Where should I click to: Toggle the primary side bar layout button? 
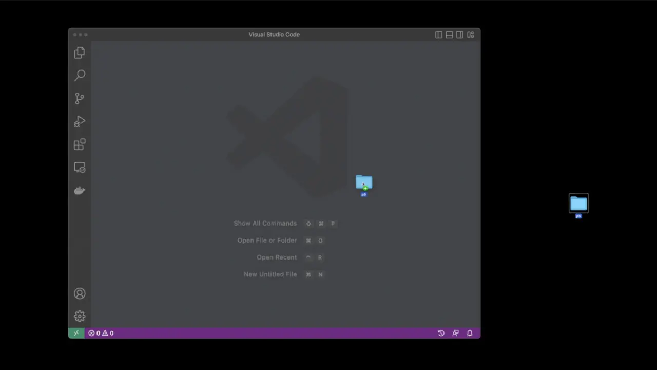click(x=439, y=34)
